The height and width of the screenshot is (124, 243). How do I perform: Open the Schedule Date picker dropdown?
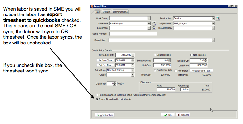click(x=133, y=55)
